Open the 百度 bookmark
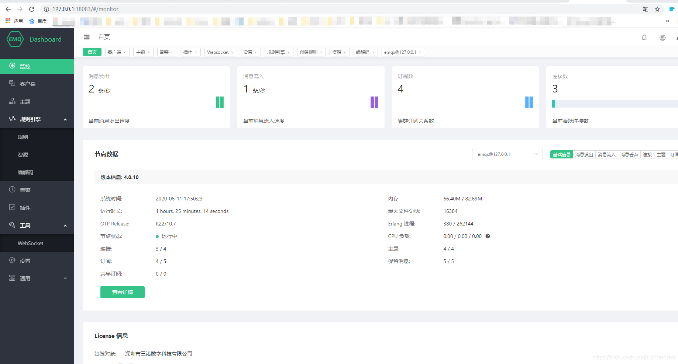This screenshot has width=678, height=364. pyautogui.click(x=38, y=21)
